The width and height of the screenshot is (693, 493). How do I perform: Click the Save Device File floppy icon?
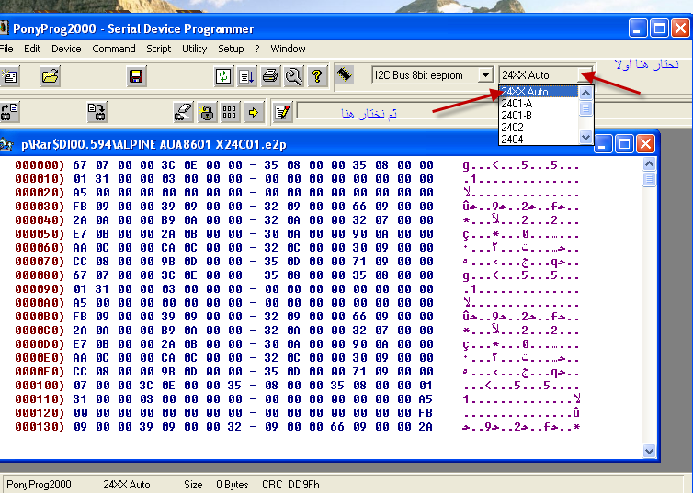pyautogui.click(x=136, y=76)
